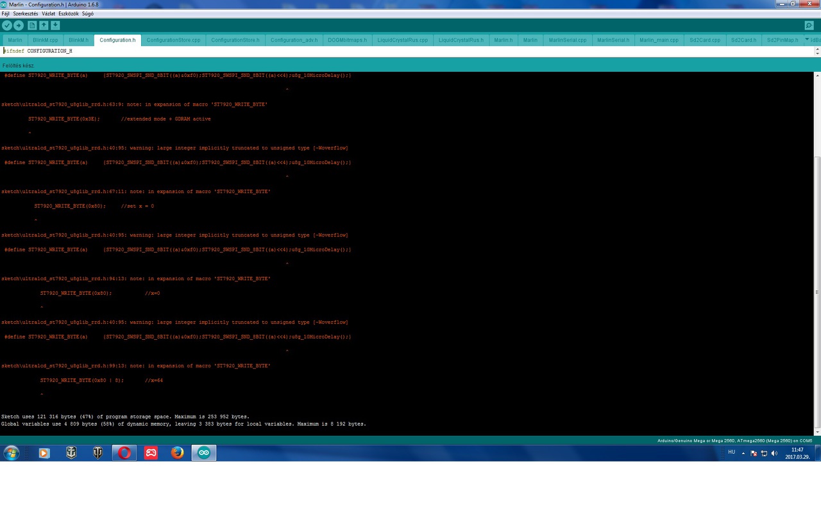
Task: Switch to the Sd2Card.cpp tab
Action: point(705,40)
